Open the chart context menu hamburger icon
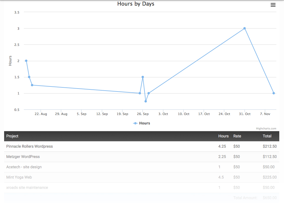The height and width of the screenshot is (213, 284). point(273,5)
